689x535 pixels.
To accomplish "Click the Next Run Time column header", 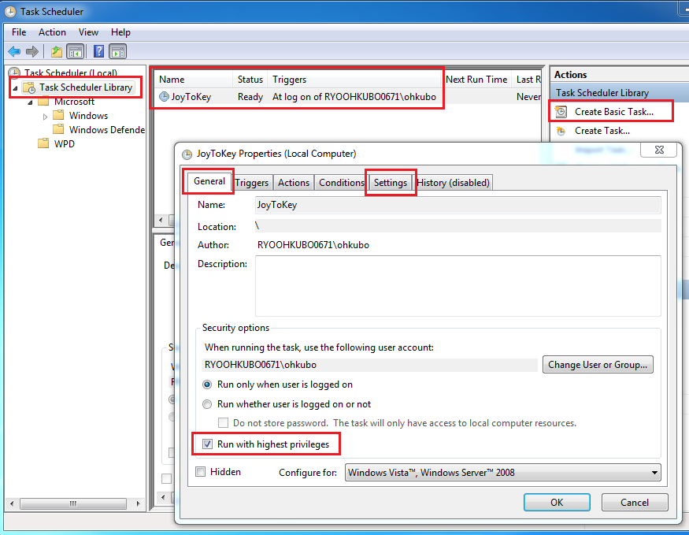I will tap(476, 80).
